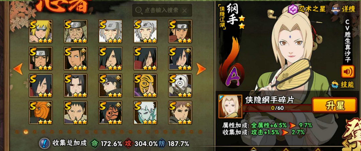The height and width of the screenshot is (151, 361).
Task: Play the character voice speaker icon
Action: tap(348, 72)
